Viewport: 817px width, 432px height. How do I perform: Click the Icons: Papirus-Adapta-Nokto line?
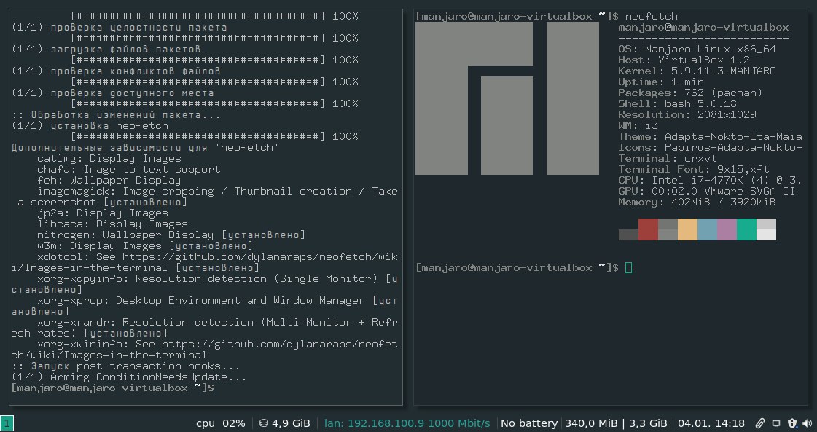[x=710, y=147]
